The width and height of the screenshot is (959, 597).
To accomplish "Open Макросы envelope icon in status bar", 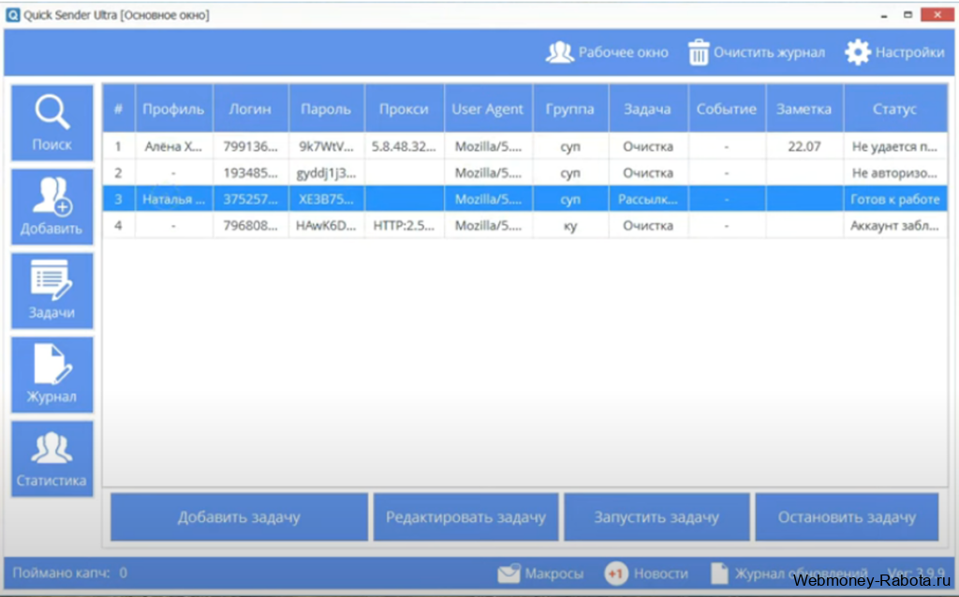I will pyautogui.click(x=509, y=574).
